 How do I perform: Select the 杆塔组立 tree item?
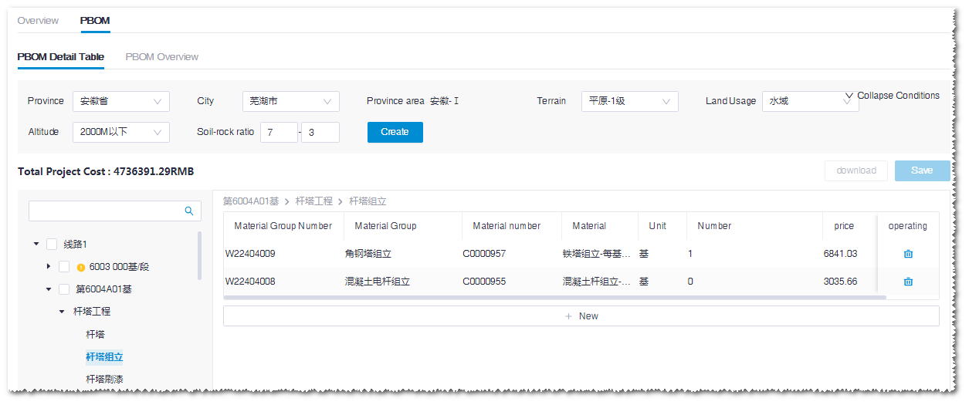[x=104, y=357]
